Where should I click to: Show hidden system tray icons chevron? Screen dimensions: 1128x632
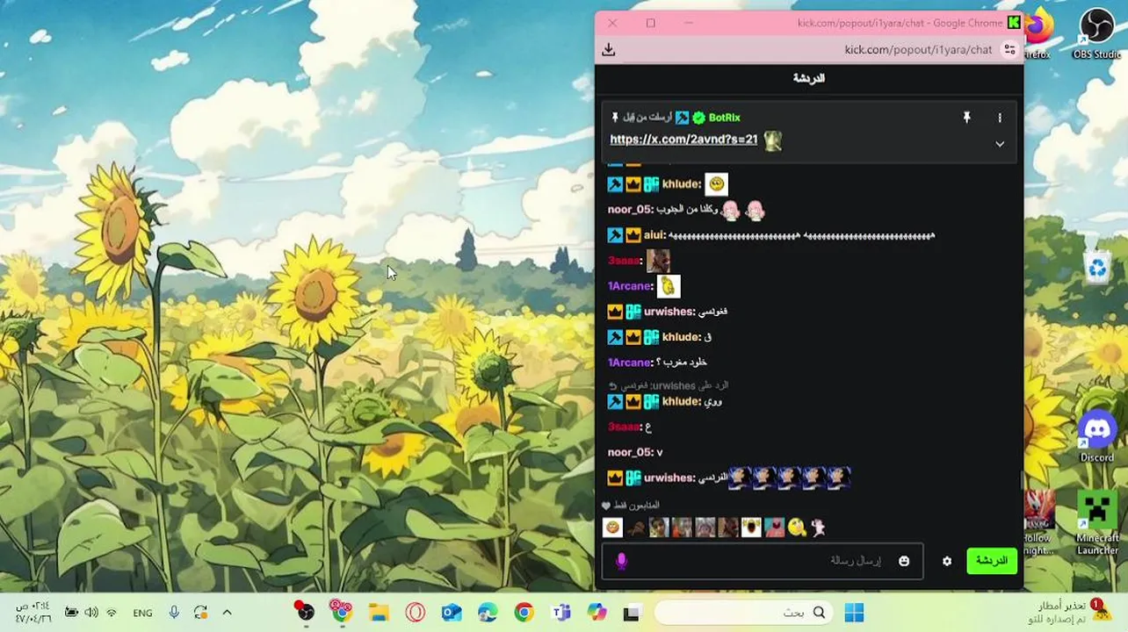[227, 612]
